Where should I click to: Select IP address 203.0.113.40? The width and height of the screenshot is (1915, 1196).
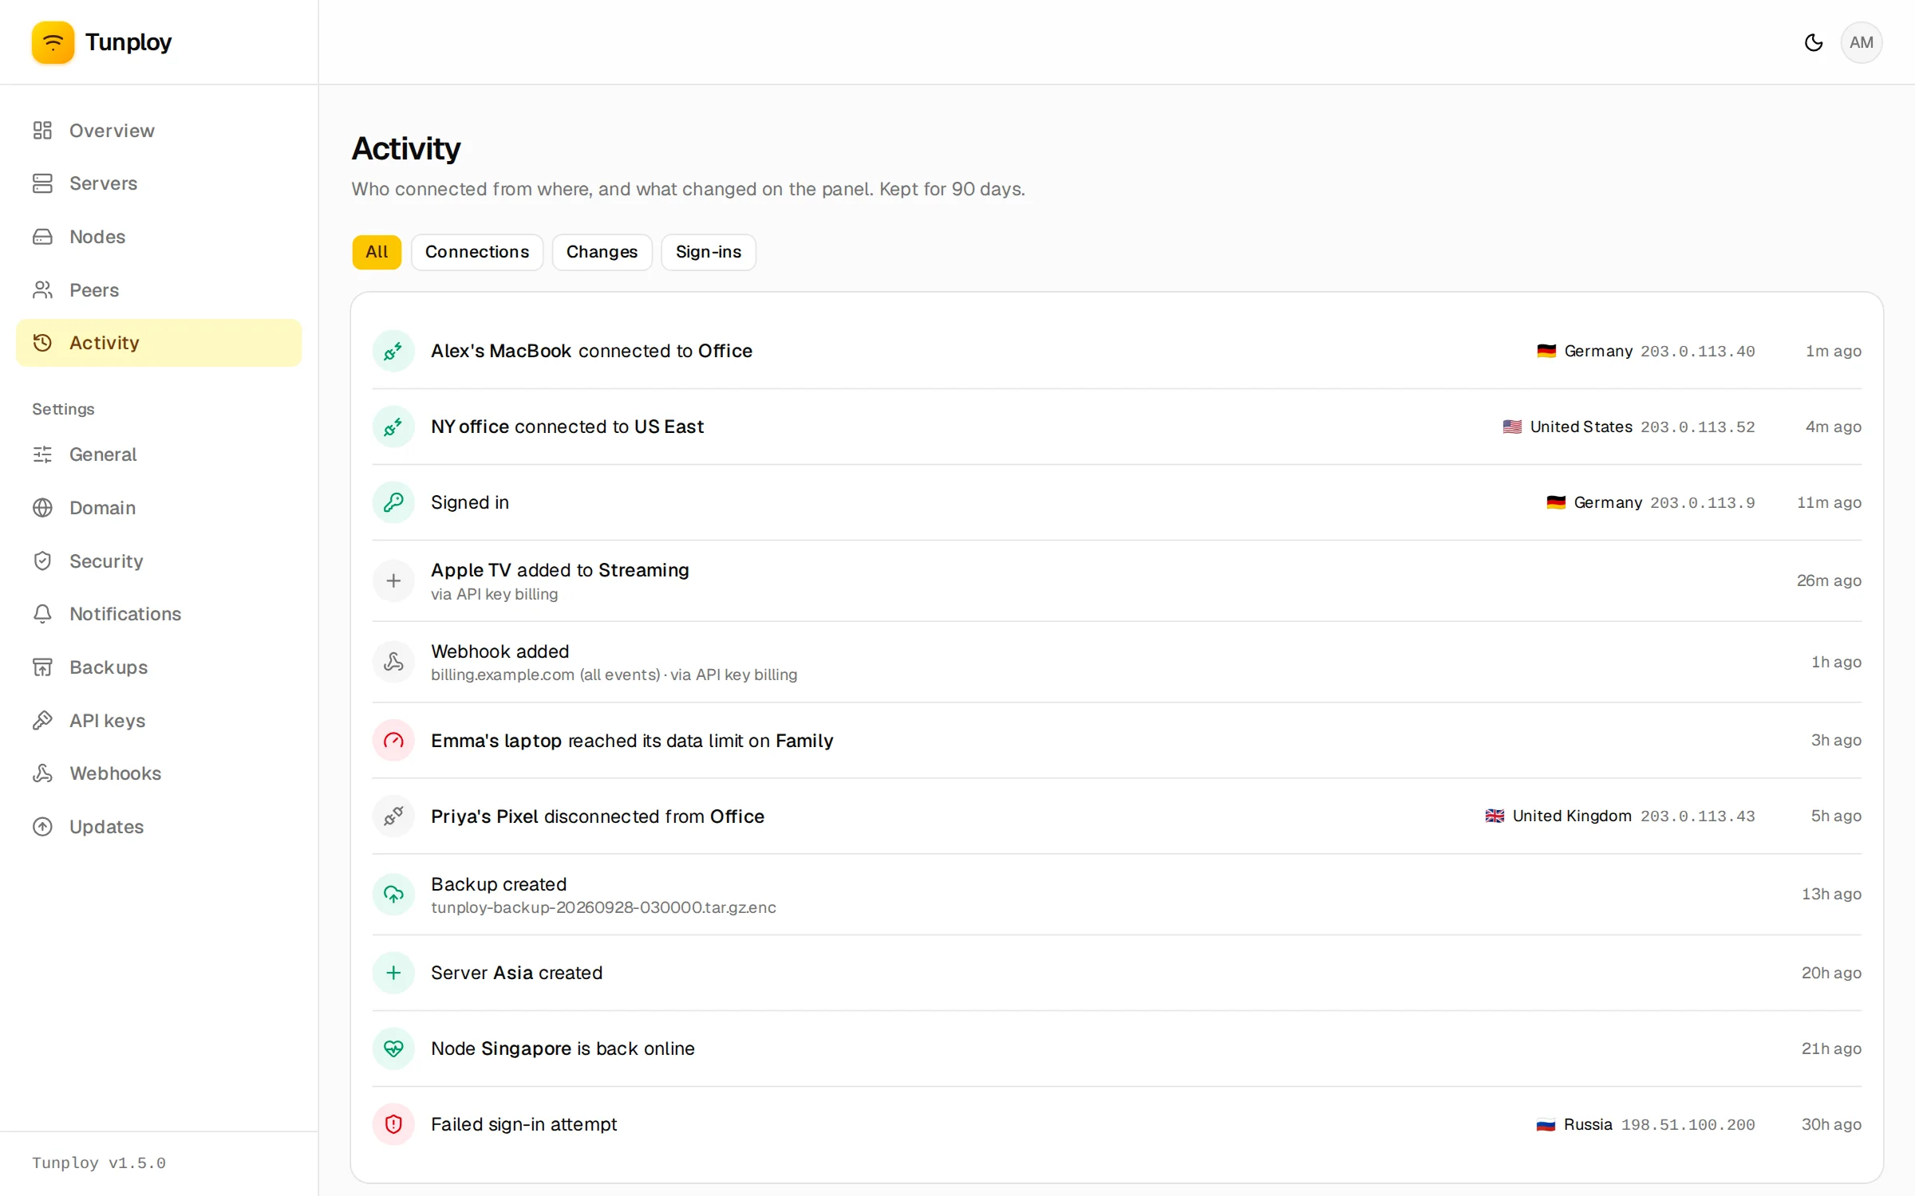click(x=1697, y=352)
